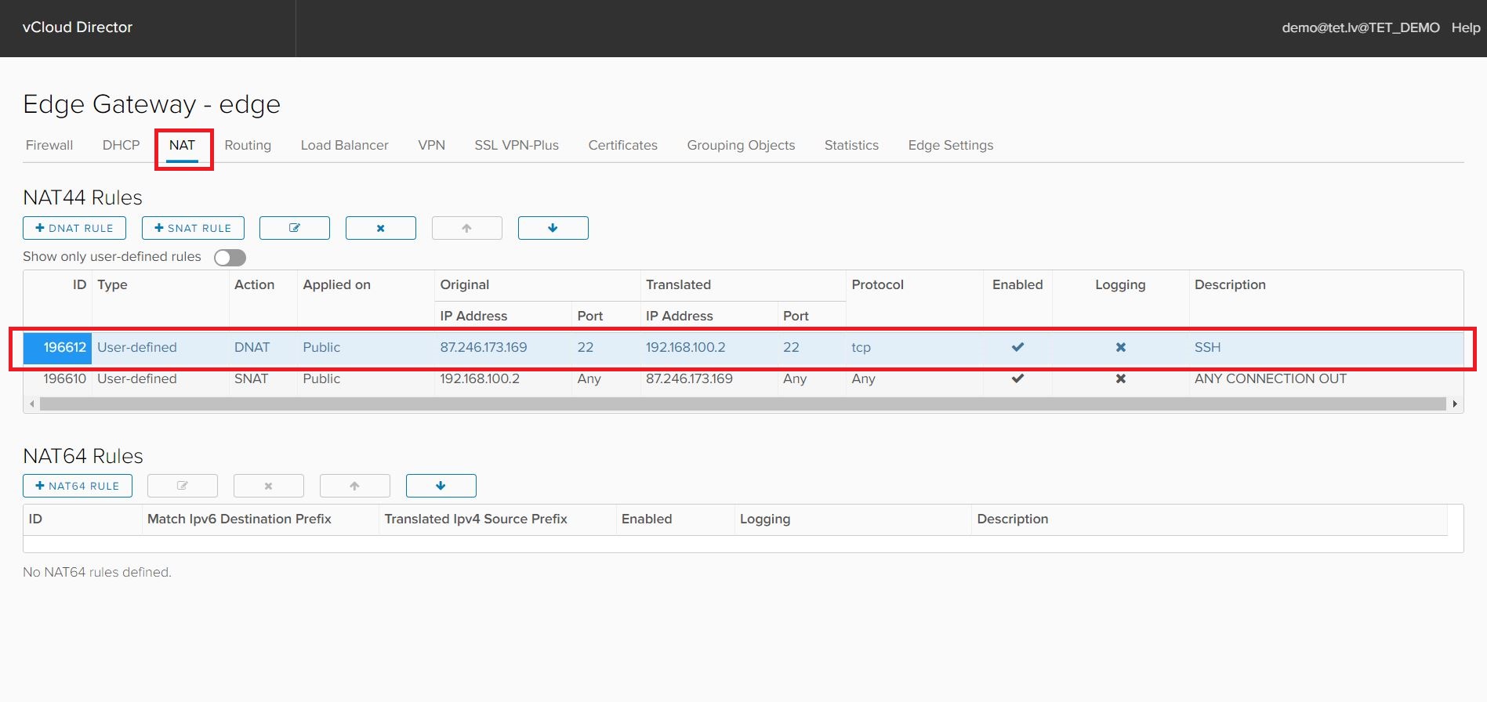
Task: Go to the VPN tab
Action: point(432,145)
